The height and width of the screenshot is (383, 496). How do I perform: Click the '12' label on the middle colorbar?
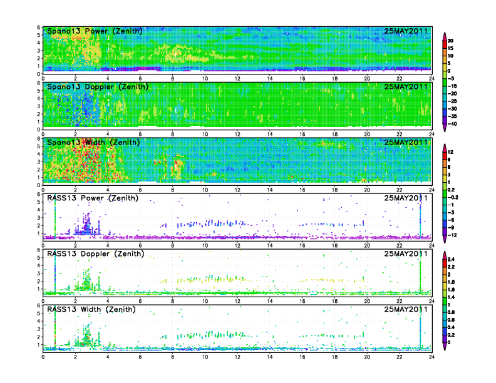450,152
